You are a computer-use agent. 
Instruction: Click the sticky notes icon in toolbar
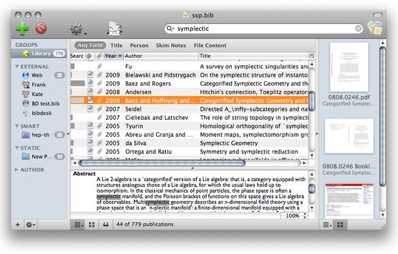(x=374, y=28)
